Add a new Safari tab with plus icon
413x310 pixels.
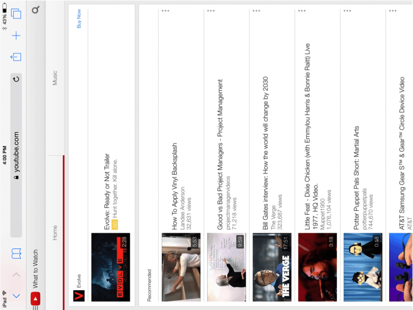[16, 36]
